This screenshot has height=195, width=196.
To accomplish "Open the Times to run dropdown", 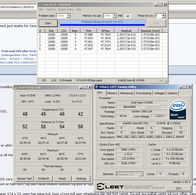I will (x=164, y=16).
